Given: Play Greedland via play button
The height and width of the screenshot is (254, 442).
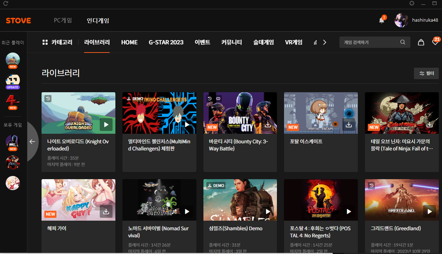Looking at the screenshot, I should (430, 211).
